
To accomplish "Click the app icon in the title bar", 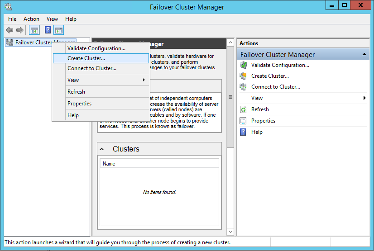I will pyautogui.click(x=8, y=7).
